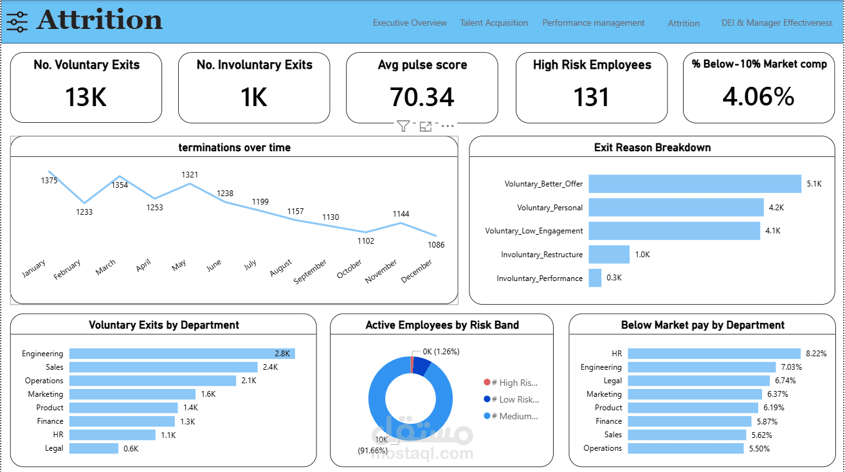Select the Engineering bar in Below Market pay chart
This screenshot has width=845, height=472.
click(702, 367)
